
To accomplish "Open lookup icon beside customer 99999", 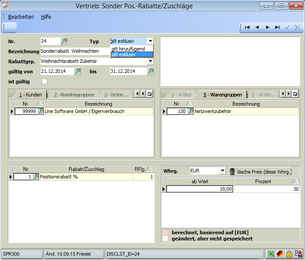I will (41, 111).
